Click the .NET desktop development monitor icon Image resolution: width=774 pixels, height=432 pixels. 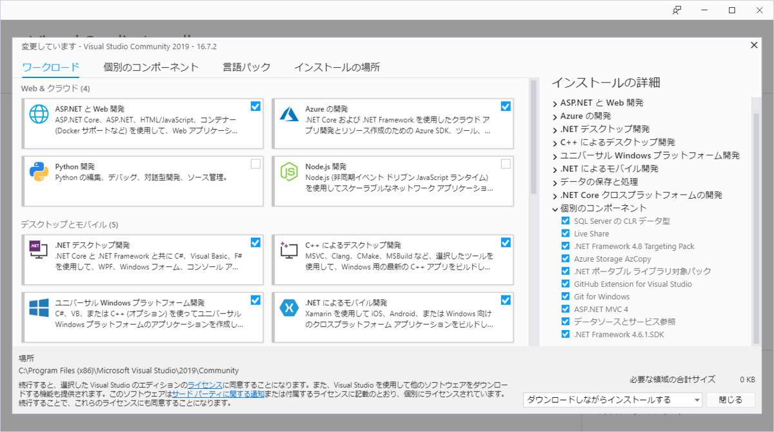point(39,250)
